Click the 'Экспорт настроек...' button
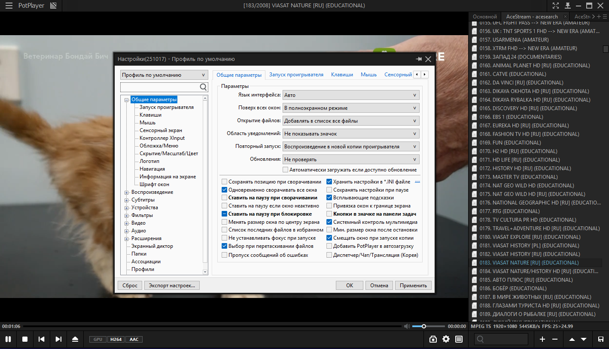 pyautogui.click(x=172, y=285)
